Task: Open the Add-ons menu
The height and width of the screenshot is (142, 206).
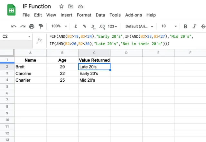Action: (x=134, y=15)
